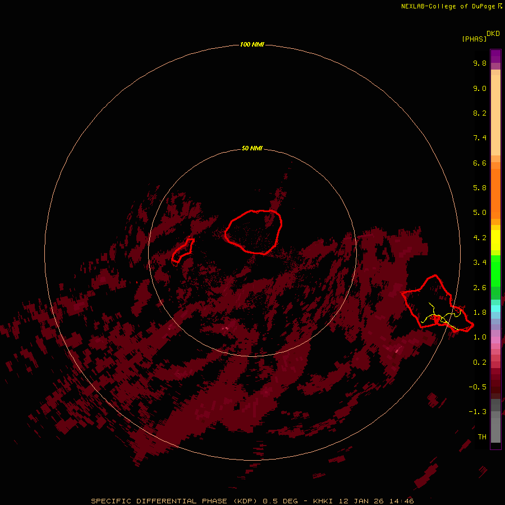The height and width of the screenshot is (505, 505).
Task: Click the 5.0 value on color scale
Action: 480,213
